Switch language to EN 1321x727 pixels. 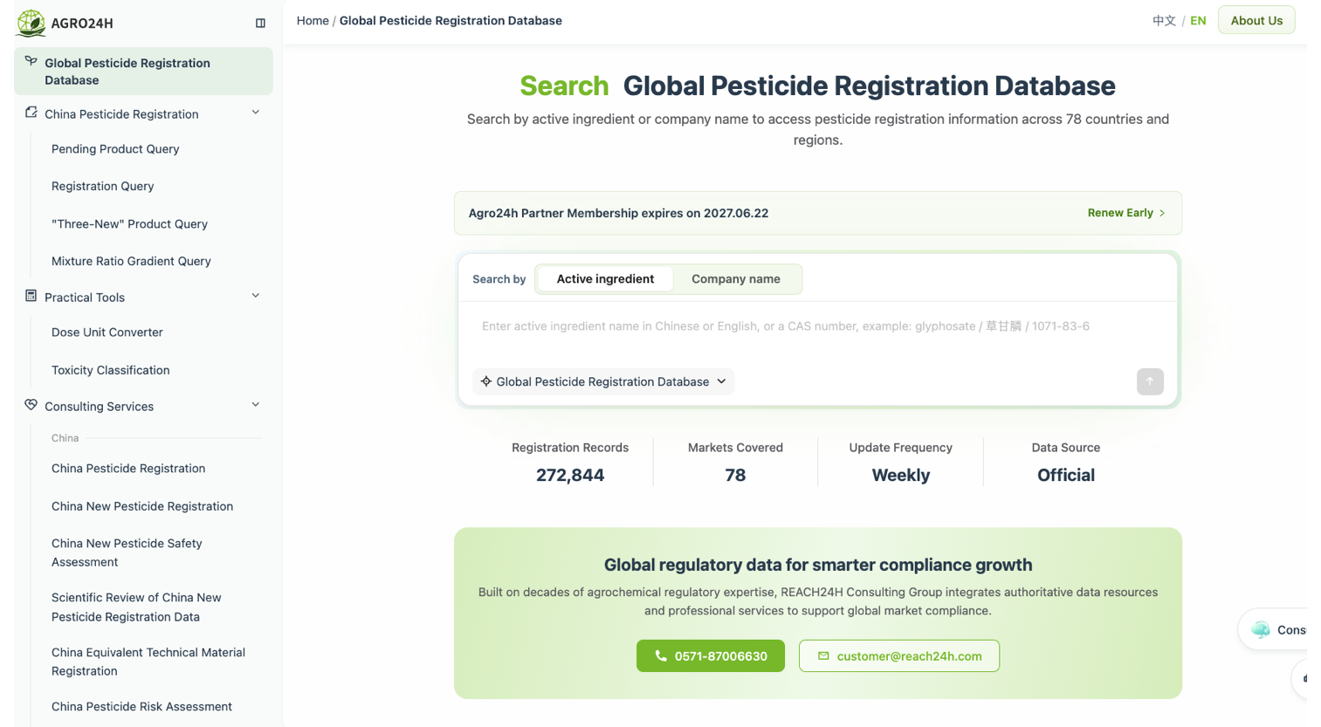(1198, 21)
